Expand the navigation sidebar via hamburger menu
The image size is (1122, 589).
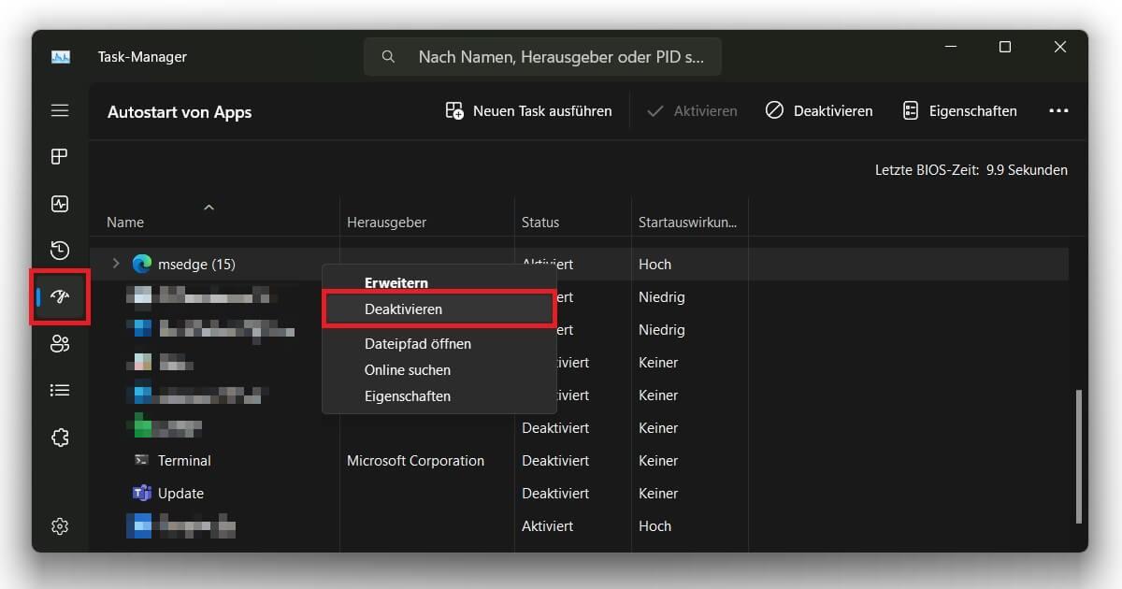[60, 110]
